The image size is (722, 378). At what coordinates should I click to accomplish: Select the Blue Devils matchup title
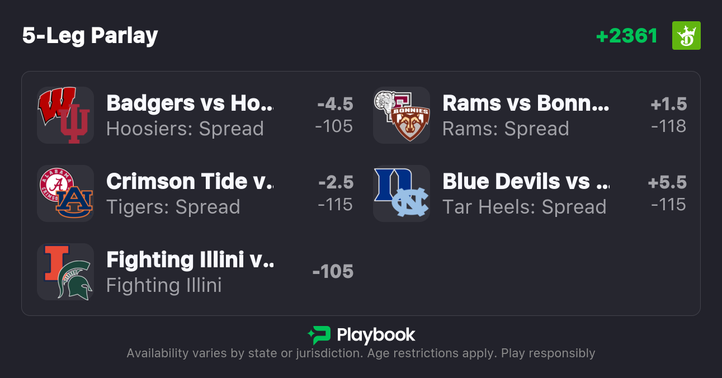tap(526, 182)
